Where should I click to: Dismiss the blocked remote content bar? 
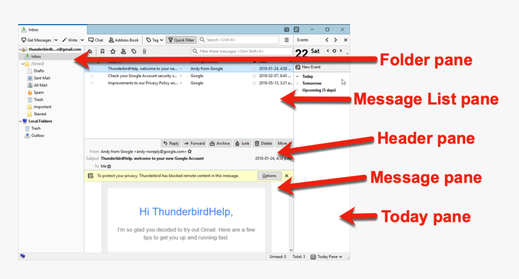tap(287, 176)
